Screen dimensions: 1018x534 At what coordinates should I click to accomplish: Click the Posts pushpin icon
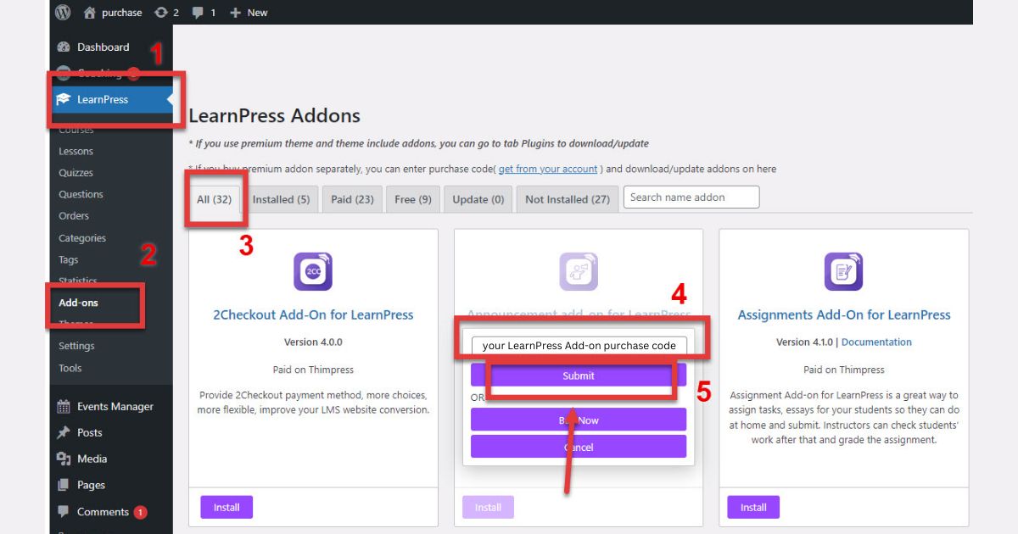pyautogui.click(x=64, y=432)
